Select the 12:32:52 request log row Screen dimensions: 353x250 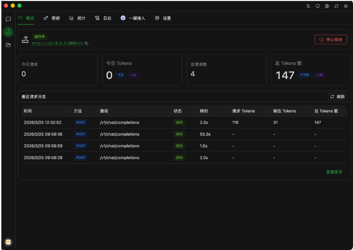184,122
